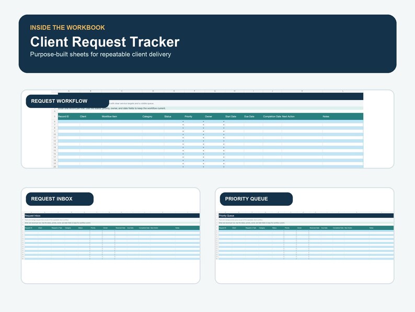
Task: Select the "Owner" header in Request Workflow
Action: pyautogui.click(x=209, y=116)
